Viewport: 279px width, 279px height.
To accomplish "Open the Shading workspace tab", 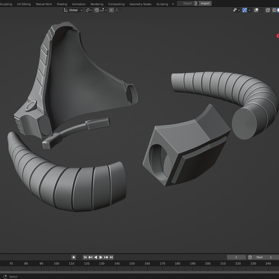I will 62,4.
